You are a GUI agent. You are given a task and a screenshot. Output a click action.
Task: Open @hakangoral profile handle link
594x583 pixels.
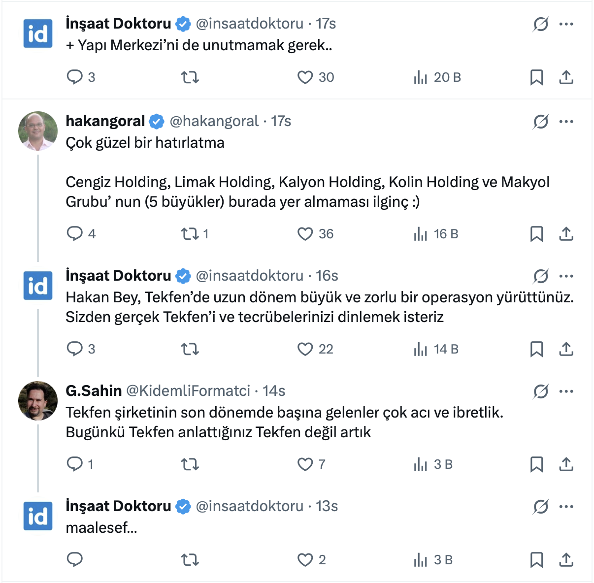[x=214, y=121]
